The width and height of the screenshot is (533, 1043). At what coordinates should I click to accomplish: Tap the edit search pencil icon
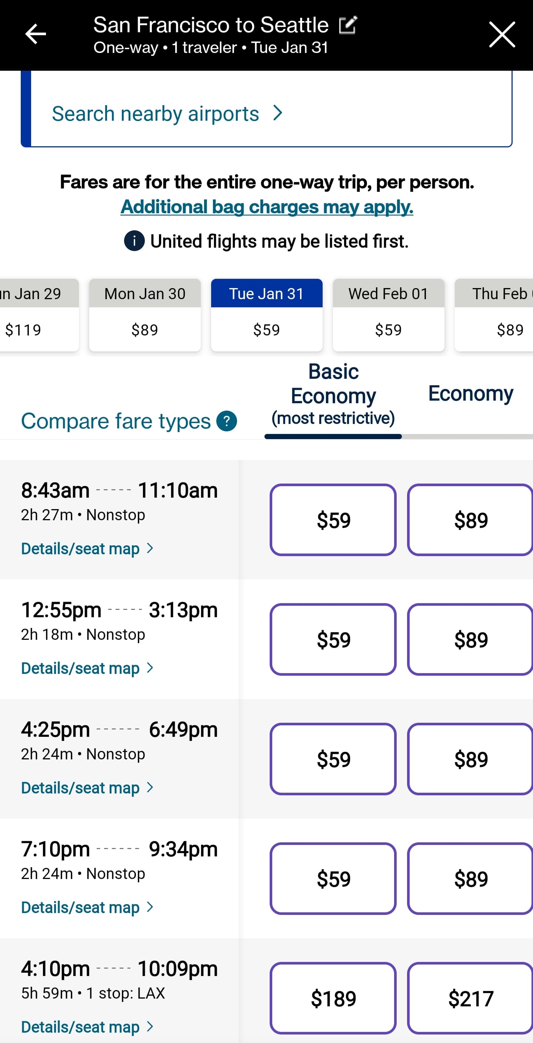point(348,25)
